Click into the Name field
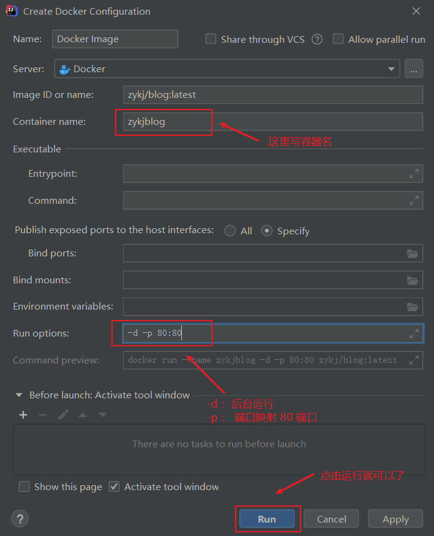Image resolution: width=434 pixels, height=536 pixels. point(115,39)
